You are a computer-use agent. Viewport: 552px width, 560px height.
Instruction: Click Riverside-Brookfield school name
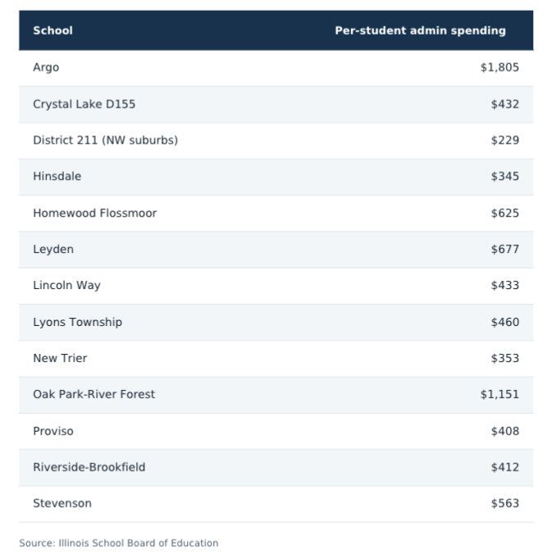click(x=89, y=467)
